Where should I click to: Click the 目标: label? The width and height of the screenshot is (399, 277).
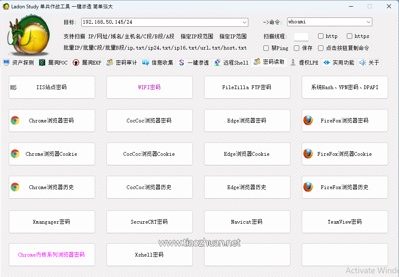pos(70,22)
